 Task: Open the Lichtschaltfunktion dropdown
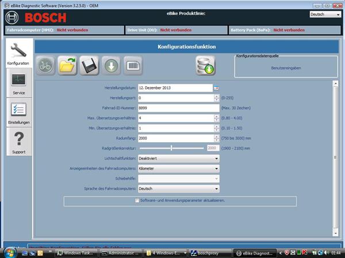[179, 158]
